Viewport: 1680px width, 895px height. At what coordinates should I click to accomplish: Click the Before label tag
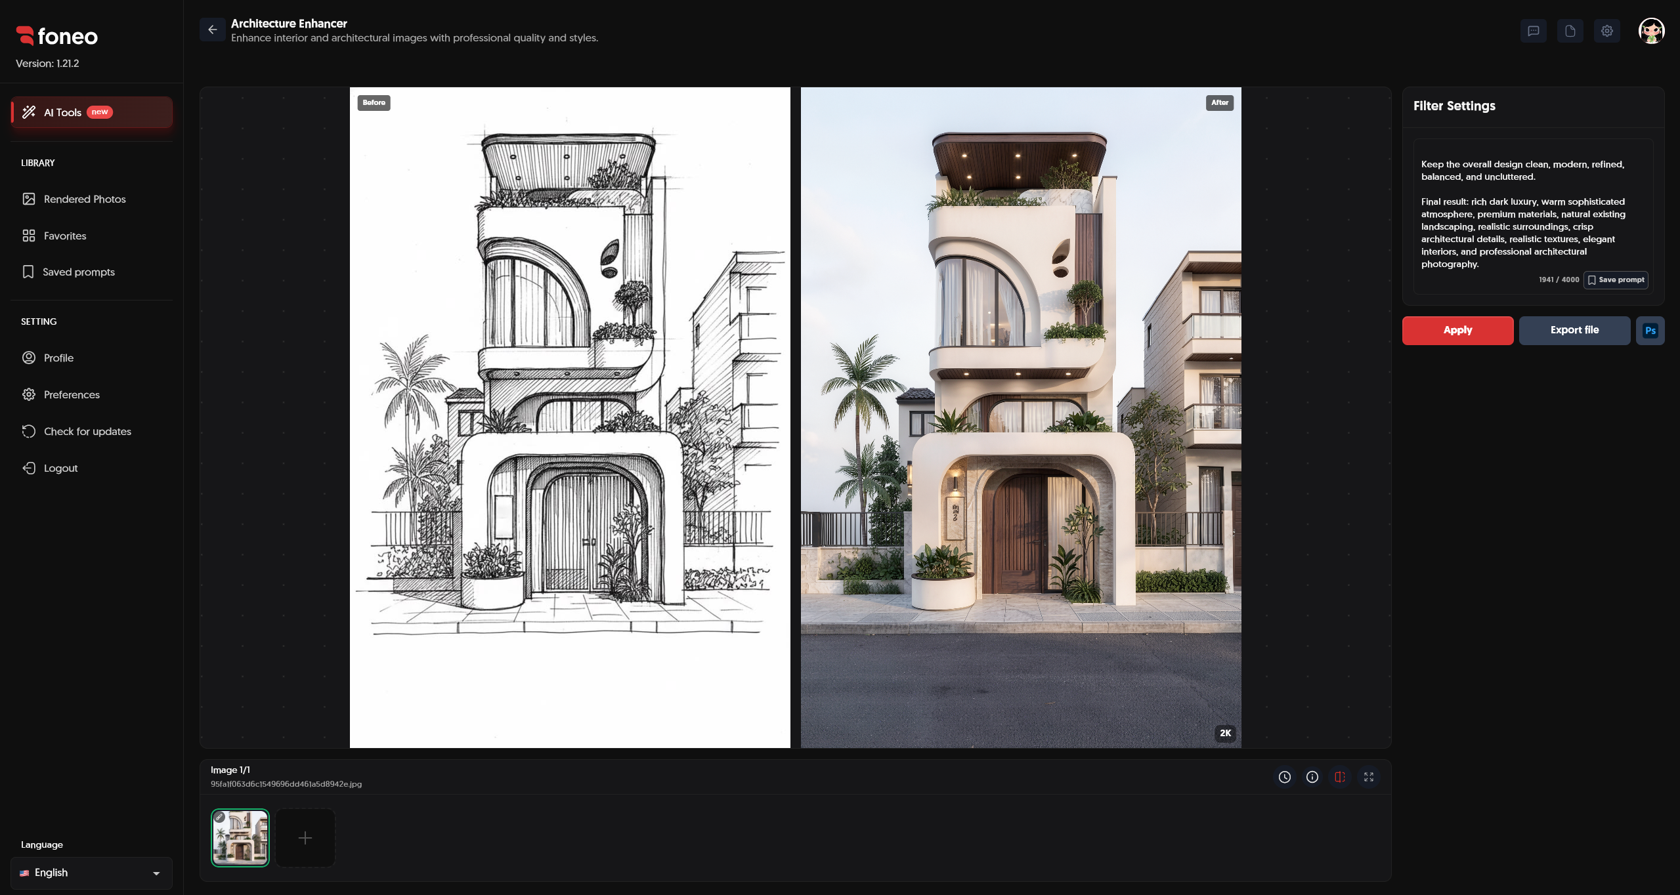[x=374, y=102]
